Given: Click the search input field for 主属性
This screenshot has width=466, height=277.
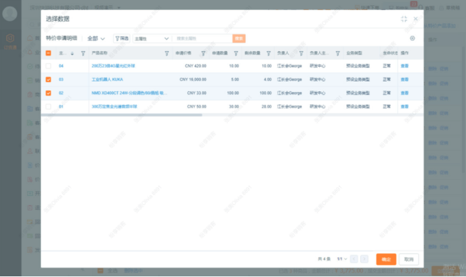Looking at the screenshot, I should pyautogui.click(x=202, y=39).
